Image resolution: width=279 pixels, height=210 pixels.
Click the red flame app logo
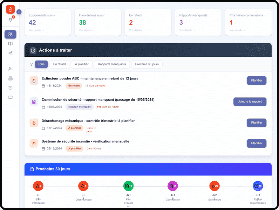click(x=10, y=9)
